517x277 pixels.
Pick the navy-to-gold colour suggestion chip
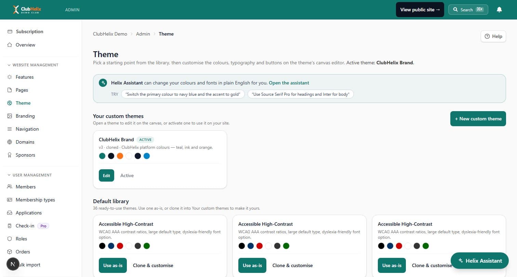coord(183,94)
